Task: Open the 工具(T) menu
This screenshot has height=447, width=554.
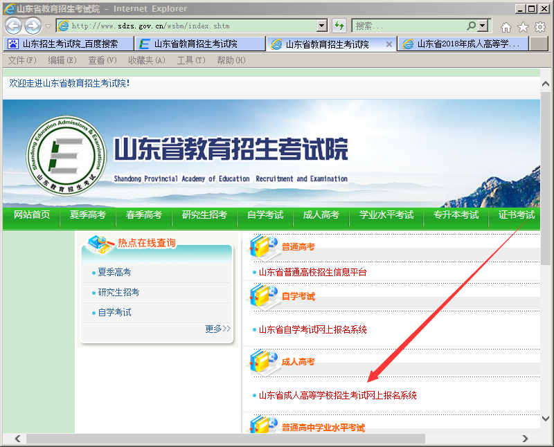Action: [191, 60]
